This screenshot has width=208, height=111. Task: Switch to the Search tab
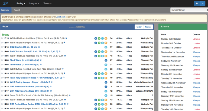point(17,10)
